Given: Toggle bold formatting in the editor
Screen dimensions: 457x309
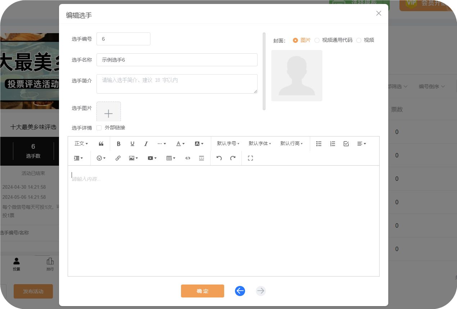Looking at the screenshot, I should [119, 144].
